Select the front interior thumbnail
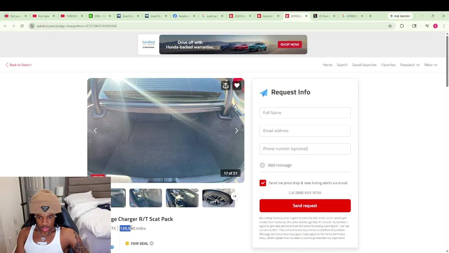The height and width of the screenshot is (253, 449). coord(182,198)
